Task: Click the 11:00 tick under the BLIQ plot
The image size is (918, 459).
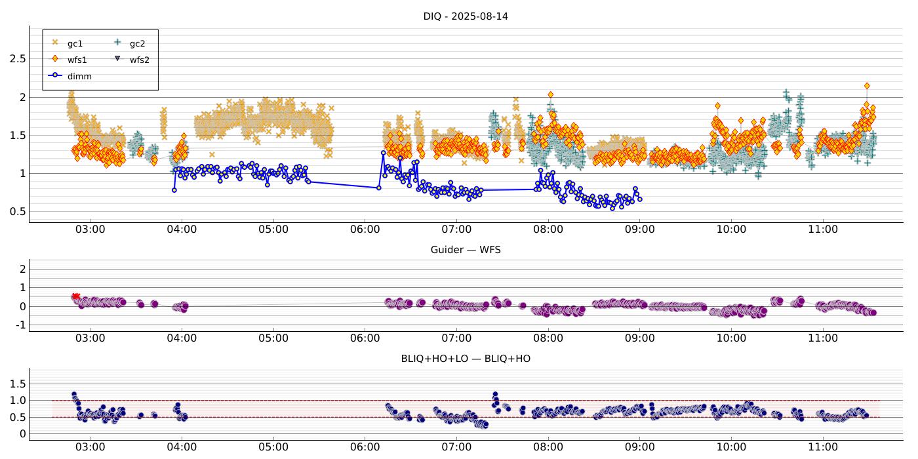Action: (823, 447)
